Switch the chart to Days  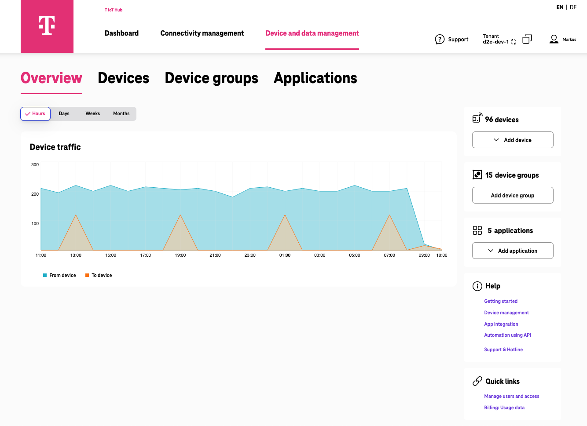pos(64,113)
